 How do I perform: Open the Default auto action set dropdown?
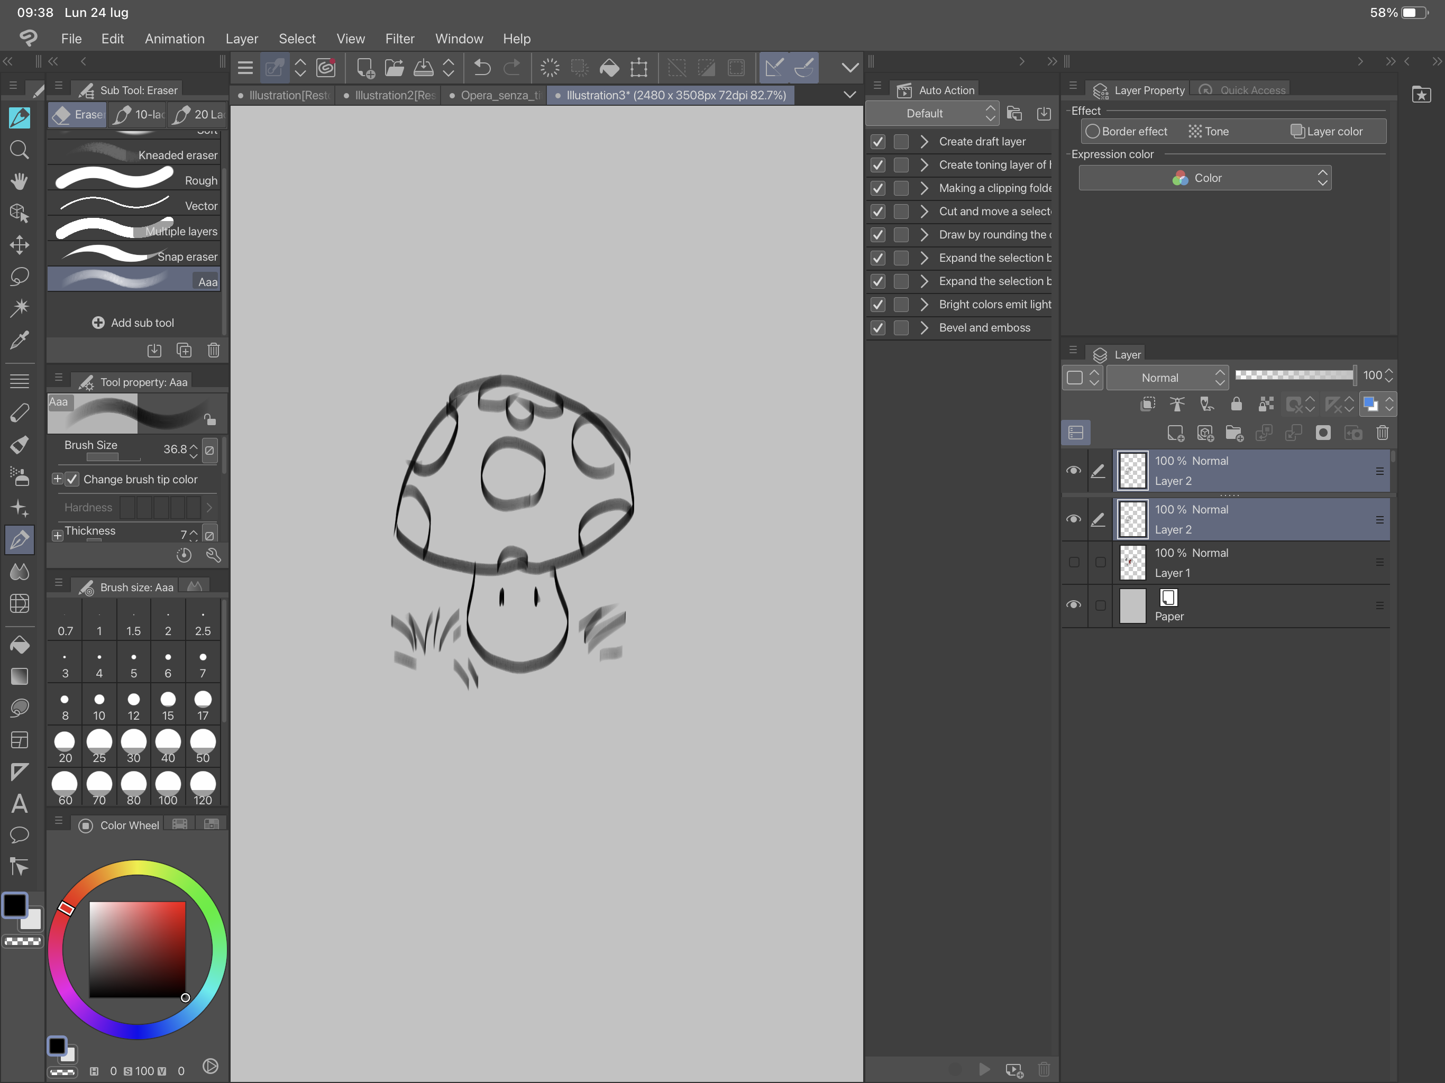(x=932, y=113)
